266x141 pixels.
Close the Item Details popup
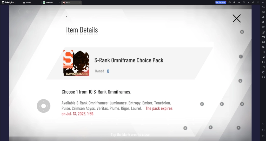click(236, 18)
